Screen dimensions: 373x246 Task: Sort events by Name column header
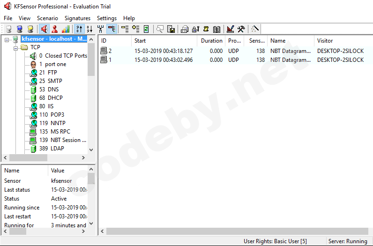pyautogui.click(x=291, y=41)
